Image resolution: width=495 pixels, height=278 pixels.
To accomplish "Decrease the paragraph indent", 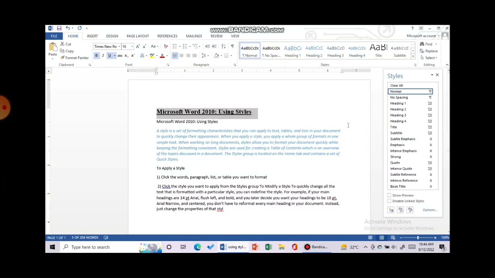I will (208, 46).
